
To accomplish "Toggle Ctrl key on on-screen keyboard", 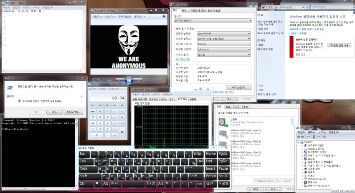I will pos(86,183).
